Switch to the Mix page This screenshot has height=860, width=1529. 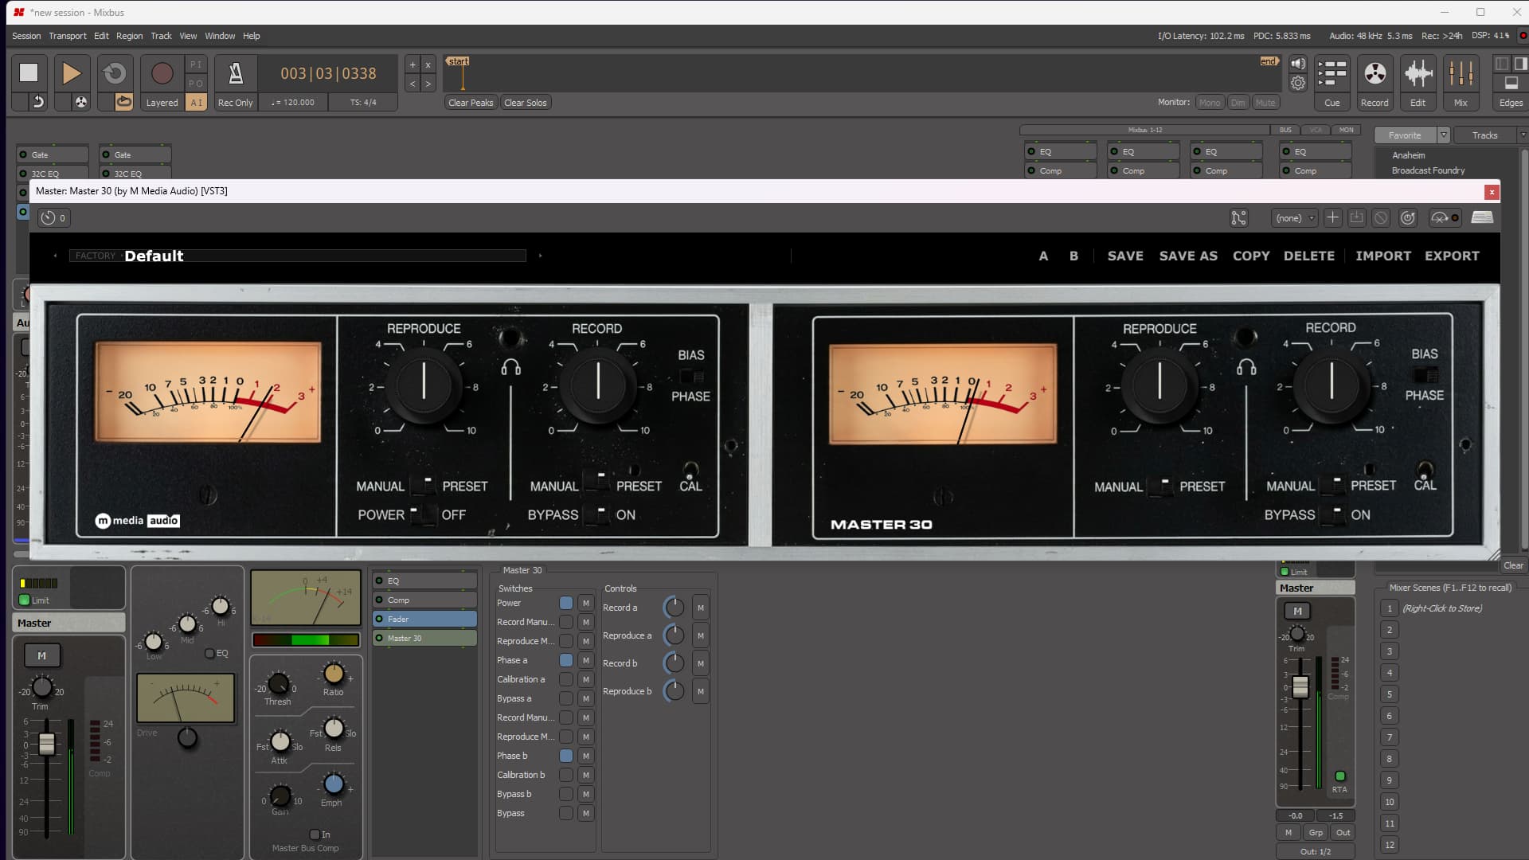(x=1461, y=82)
